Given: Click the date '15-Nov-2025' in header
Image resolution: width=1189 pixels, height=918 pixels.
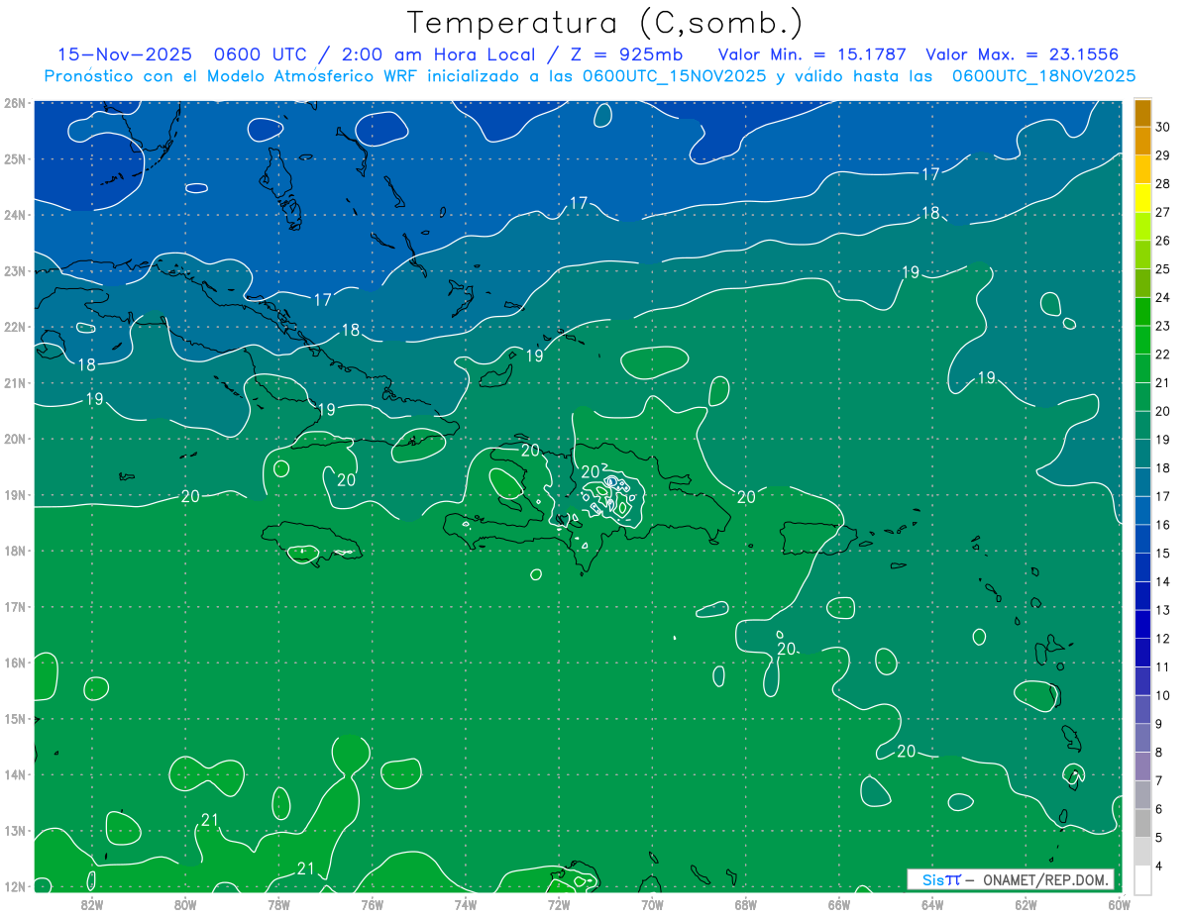Looking at the screenshot, I should 127,54.
